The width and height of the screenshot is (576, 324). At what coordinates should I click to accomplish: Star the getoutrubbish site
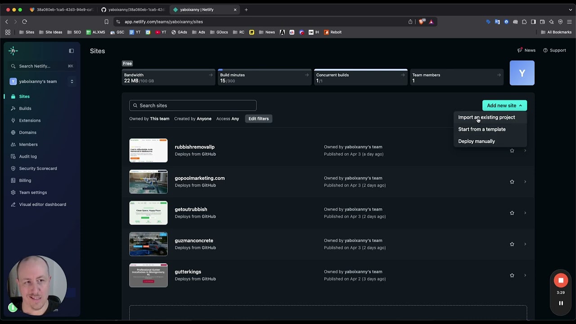click(512, 213)
